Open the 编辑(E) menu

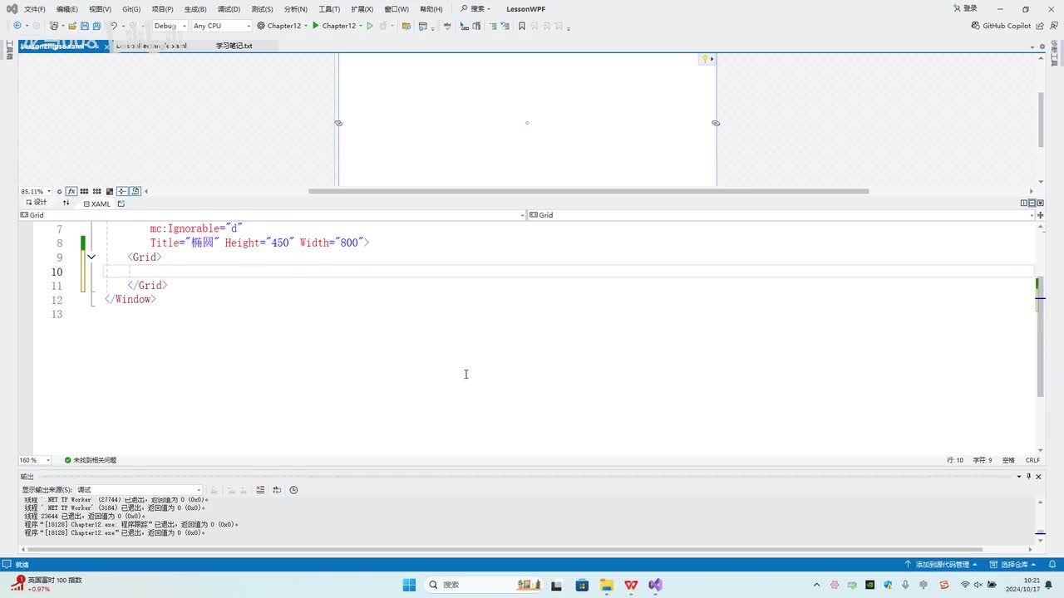click(67, 9)
